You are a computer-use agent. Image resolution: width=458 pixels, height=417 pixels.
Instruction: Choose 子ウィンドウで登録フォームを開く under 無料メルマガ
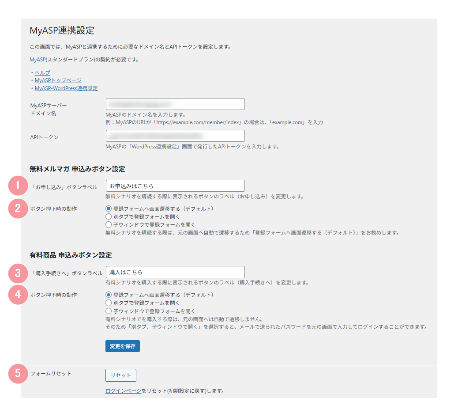tap(109, 224)
